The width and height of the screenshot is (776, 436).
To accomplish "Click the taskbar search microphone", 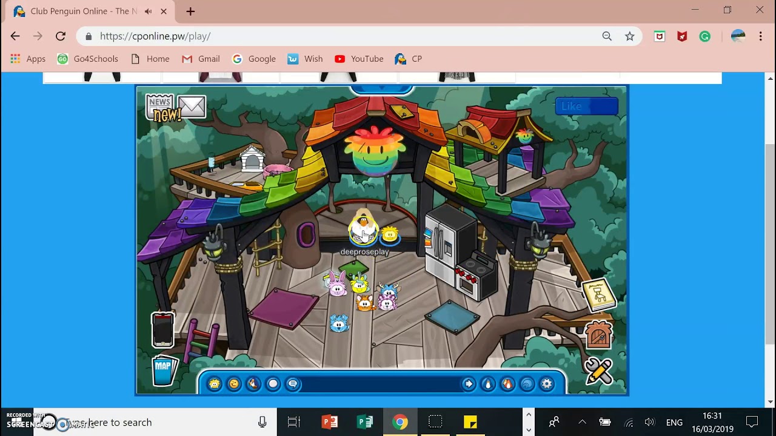I will coord(262,422).
